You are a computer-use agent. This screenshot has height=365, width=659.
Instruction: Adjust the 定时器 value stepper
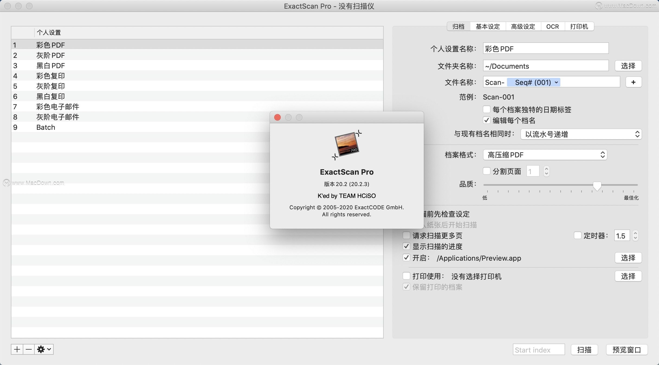635,235
